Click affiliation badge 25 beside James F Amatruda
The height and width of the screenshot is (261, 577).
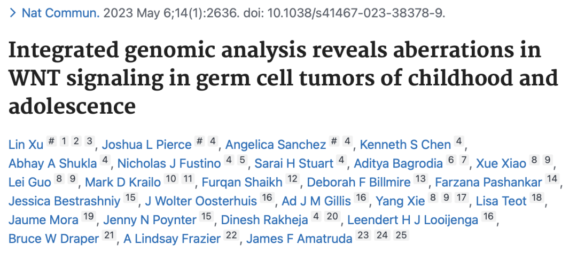401,235
